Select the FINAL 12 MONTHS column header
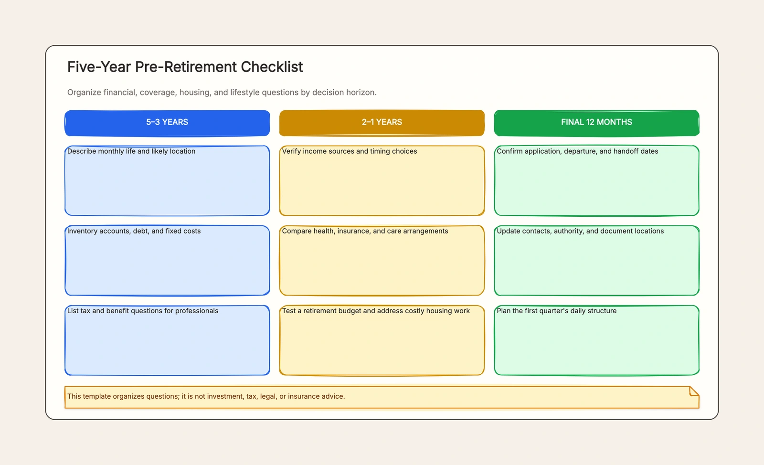The image size is (764, 465). 597,123
